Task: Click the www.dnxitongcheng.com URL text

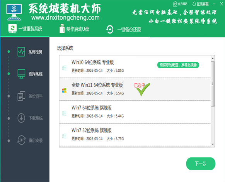Action: pyautogui.click(x=65, y=18)
